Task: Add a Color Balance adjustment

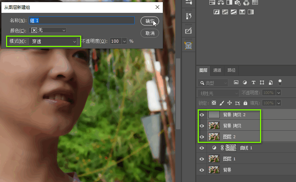Action: [x=221, y=2]
